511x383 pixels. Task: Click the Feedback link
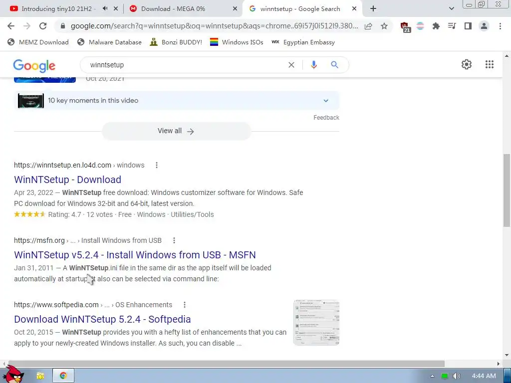click(326, 118)
